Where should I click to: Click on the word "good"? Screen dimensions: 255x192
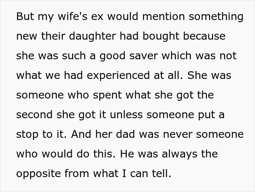click(113, 56)
